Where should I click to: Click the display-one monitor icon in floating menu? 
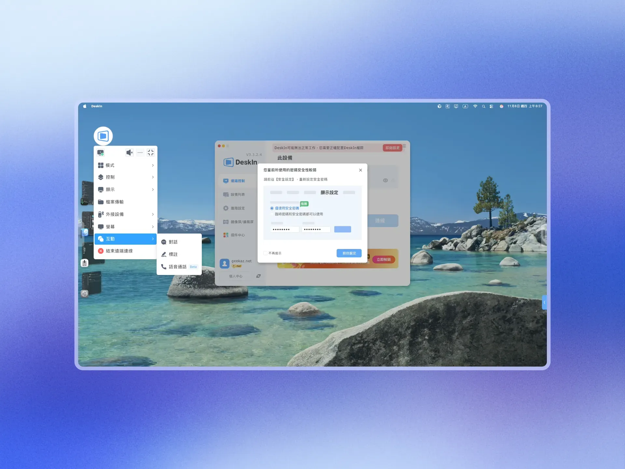point(101,153)
